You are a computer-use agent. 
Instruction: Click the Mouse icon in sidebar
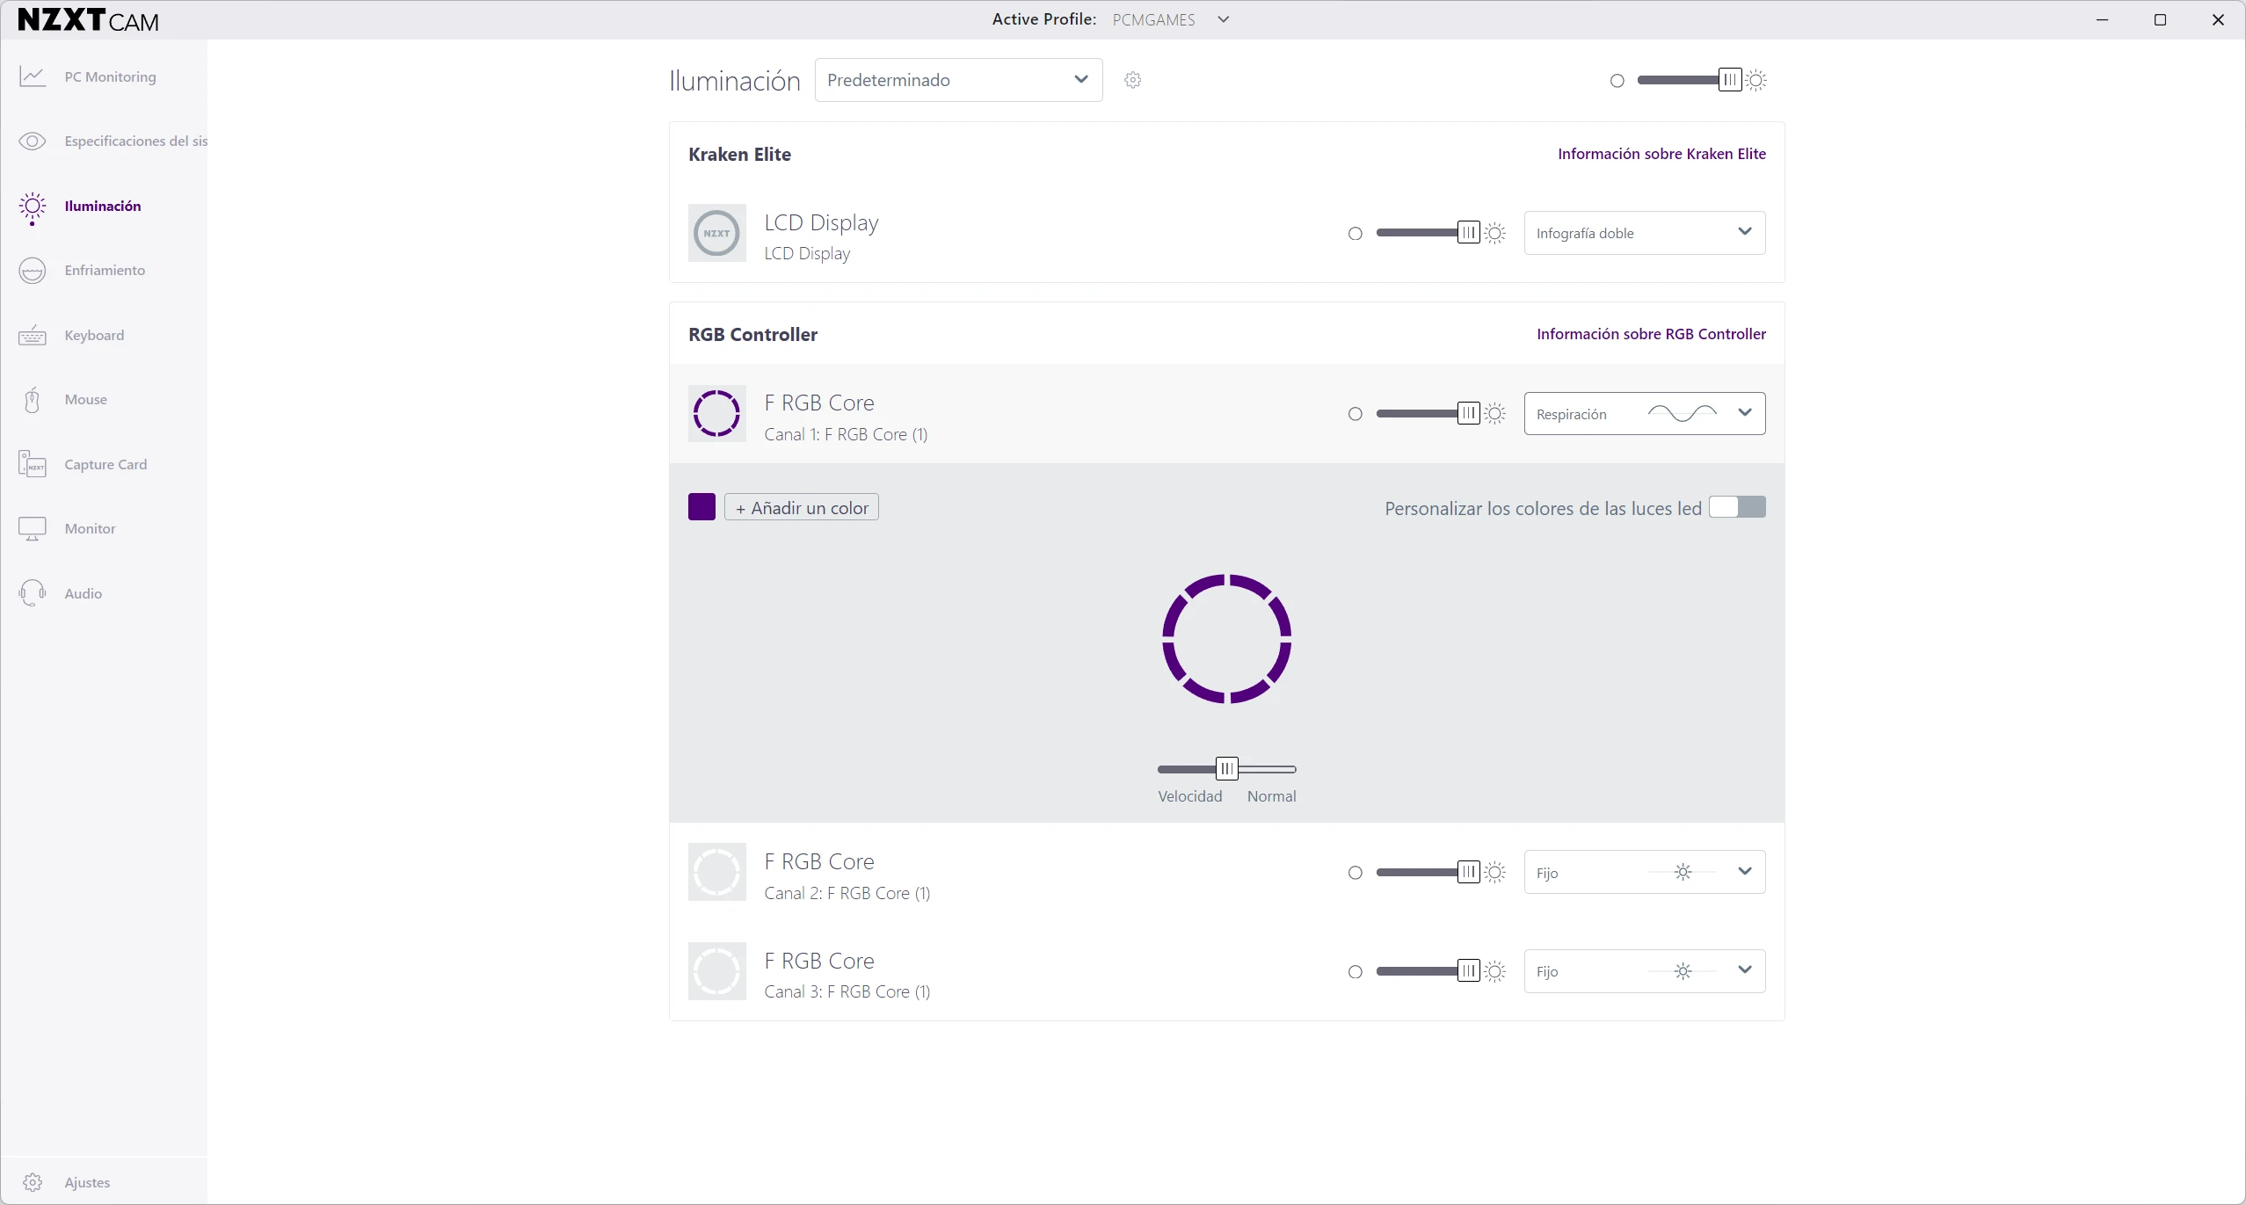pyautogui.click(x=33, y=400)
